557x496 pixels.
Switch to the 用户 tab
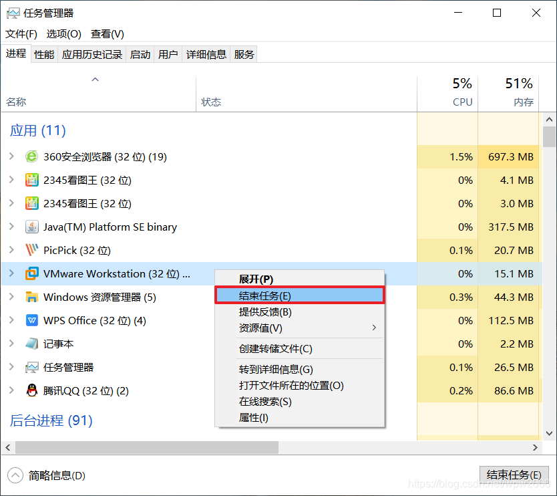(168, 54)
